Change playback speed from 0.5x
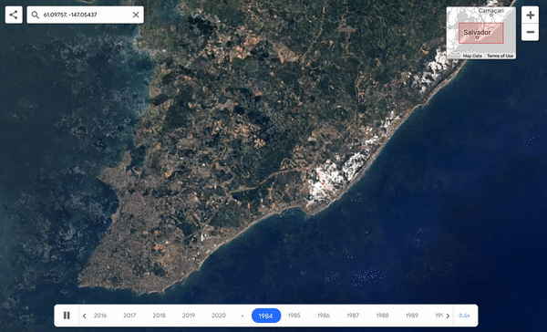 pos(464,316)
